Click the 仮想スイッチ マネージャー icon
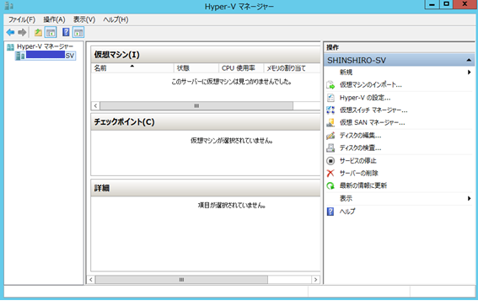The width and height of the screenshot is (478, 306). [330, 110]
